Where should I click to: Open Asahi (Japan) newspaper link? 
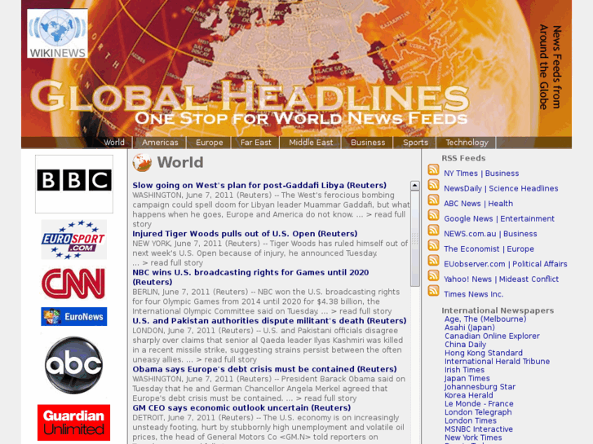469,328
